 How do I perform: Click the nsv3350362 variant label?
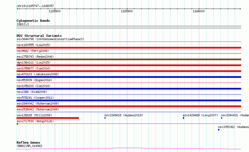coord(233,127)
